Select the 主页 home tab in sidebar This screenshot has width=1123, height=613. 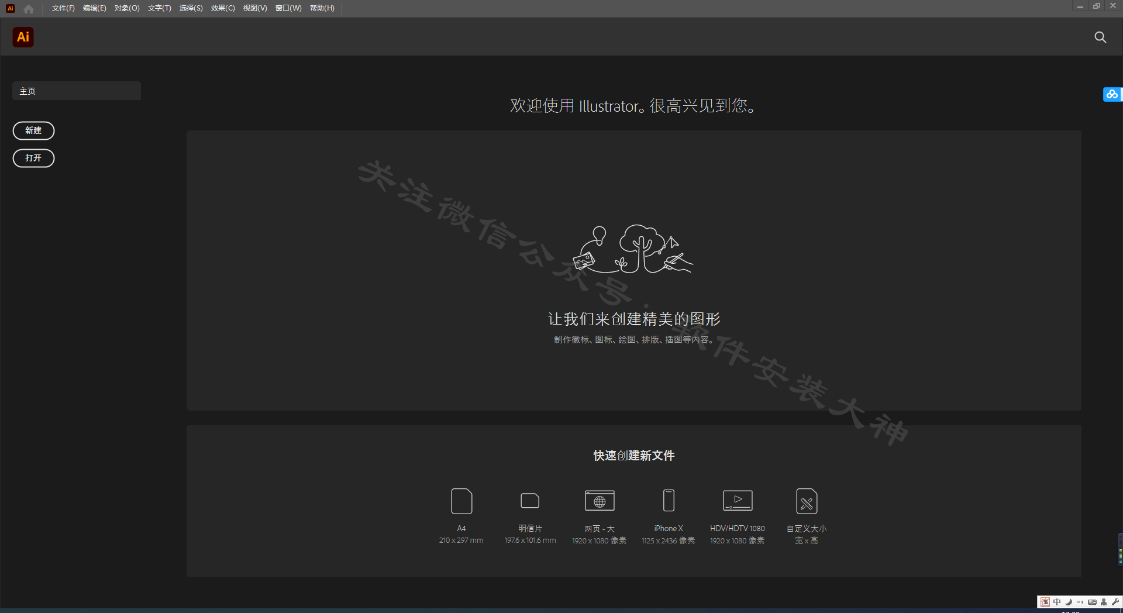tap(77, 91)
